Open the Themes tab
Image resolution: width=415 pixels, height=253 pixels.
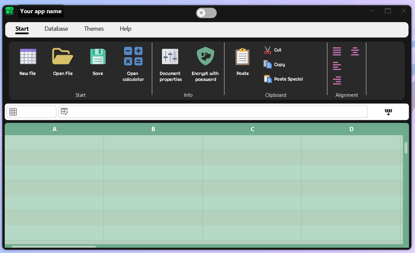point(94,29)
